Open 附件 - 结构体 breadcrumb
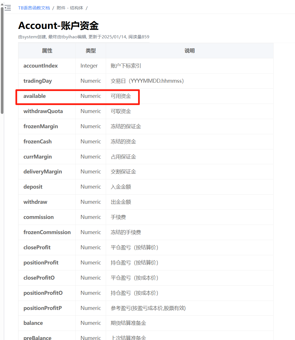This screenshot has height=340, width=295. [70, 8]
